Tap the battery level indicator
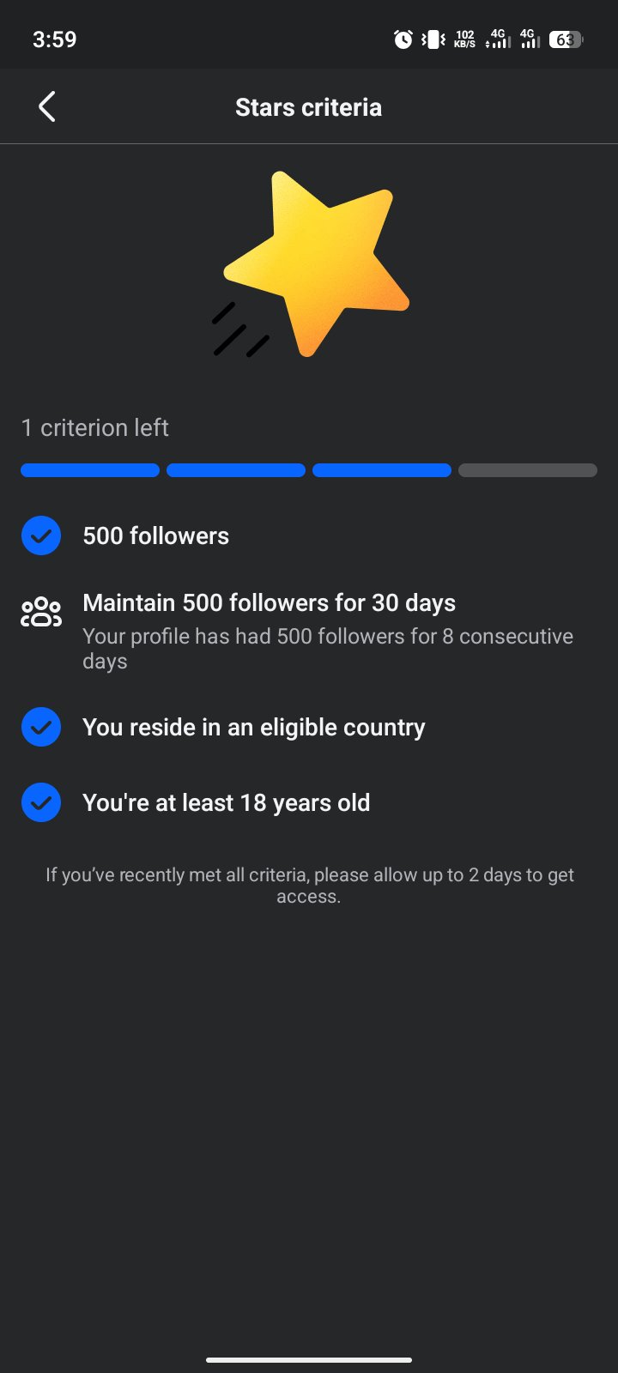 click(x=566, y=39)
